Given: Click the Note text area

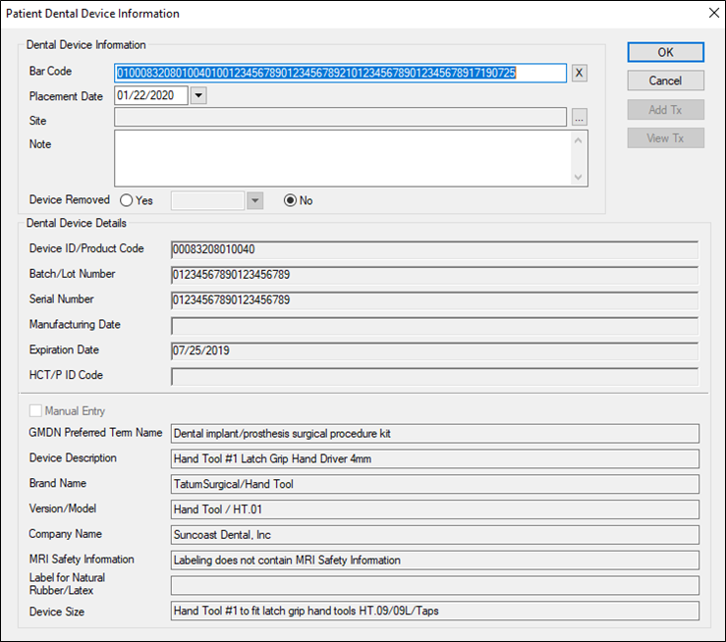Looking at the screenshot, I should click(x=342, y=158).
